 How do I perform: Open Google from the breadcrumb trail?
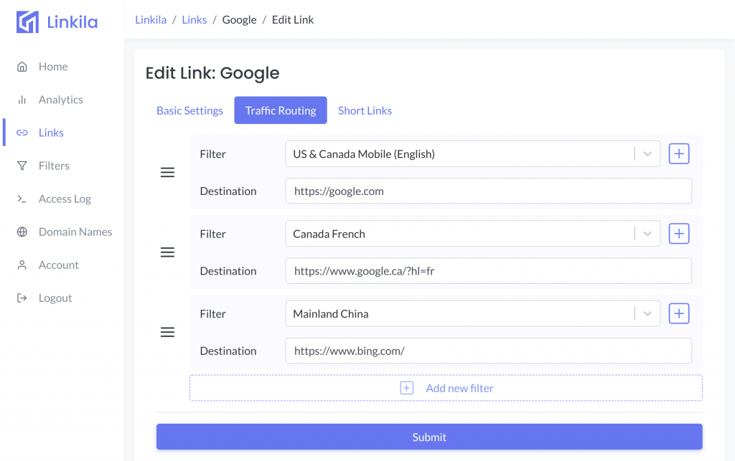[239, 19]
